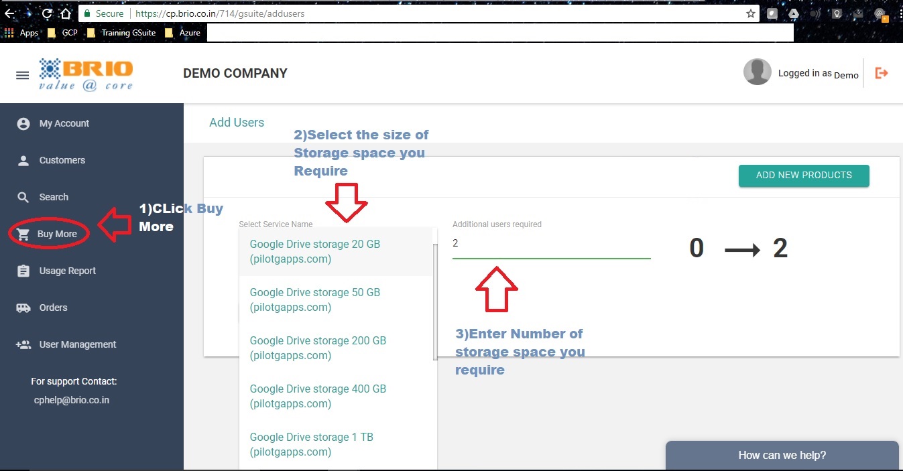The height and width of the screenshot is (471, 903).
Task: Open the How can we help chat widget
Action: [x=782, y=456]
